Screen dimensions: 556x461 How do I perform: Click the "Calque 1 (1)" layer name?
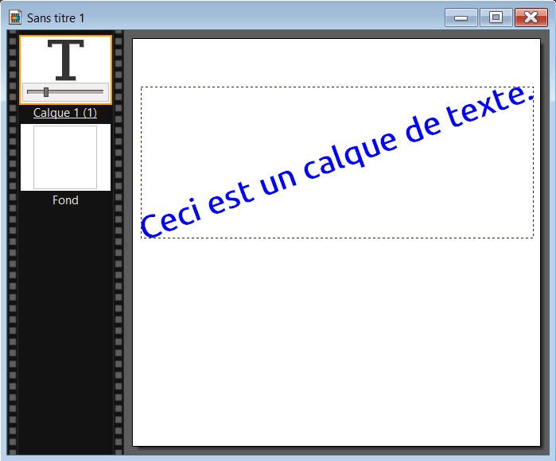[x=65, y=113]
